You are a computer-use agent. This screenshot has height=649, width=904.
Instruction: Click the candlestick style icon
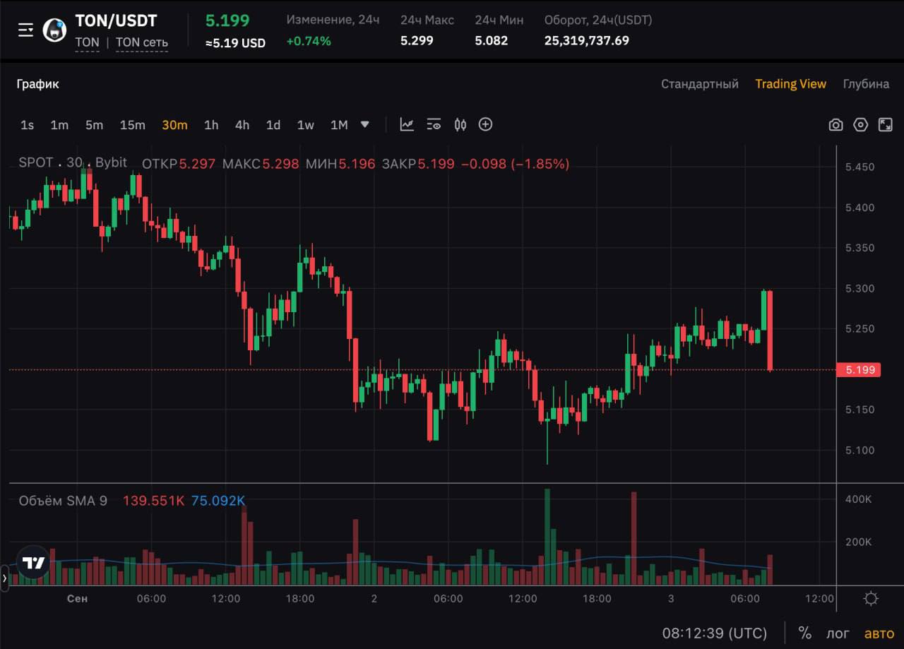click(x=460, y=125)
